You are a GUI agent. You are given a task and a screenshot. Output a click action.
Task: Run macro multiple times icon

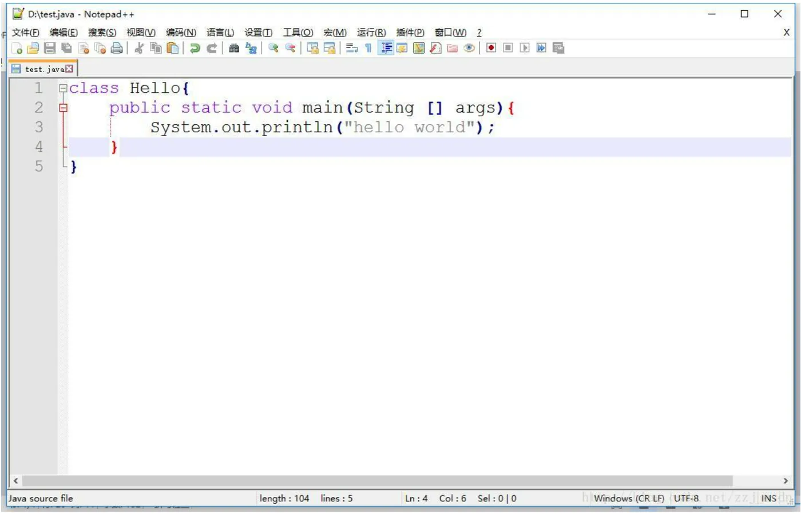[541, 48]
